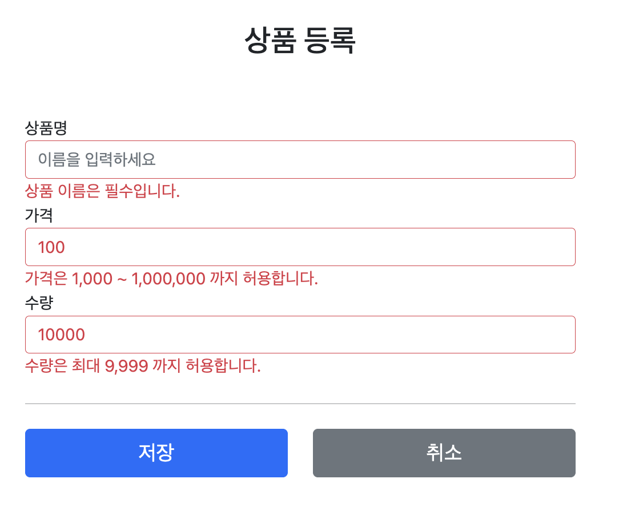Click the red border of the name input
Image resolution: width=619 pixels, height=531 pixels.
(x=300, y=141)
